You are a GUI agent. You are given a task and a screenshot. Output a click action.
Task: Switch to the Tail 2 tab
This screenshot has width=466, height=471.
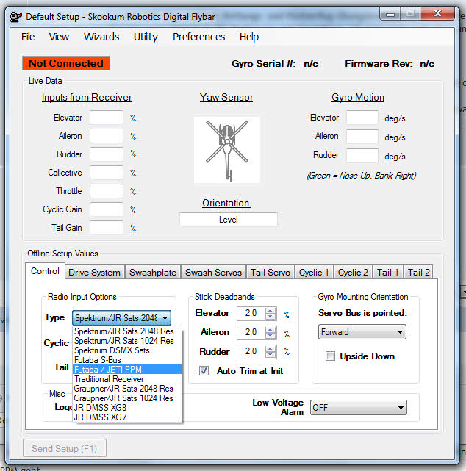(418, 273)
